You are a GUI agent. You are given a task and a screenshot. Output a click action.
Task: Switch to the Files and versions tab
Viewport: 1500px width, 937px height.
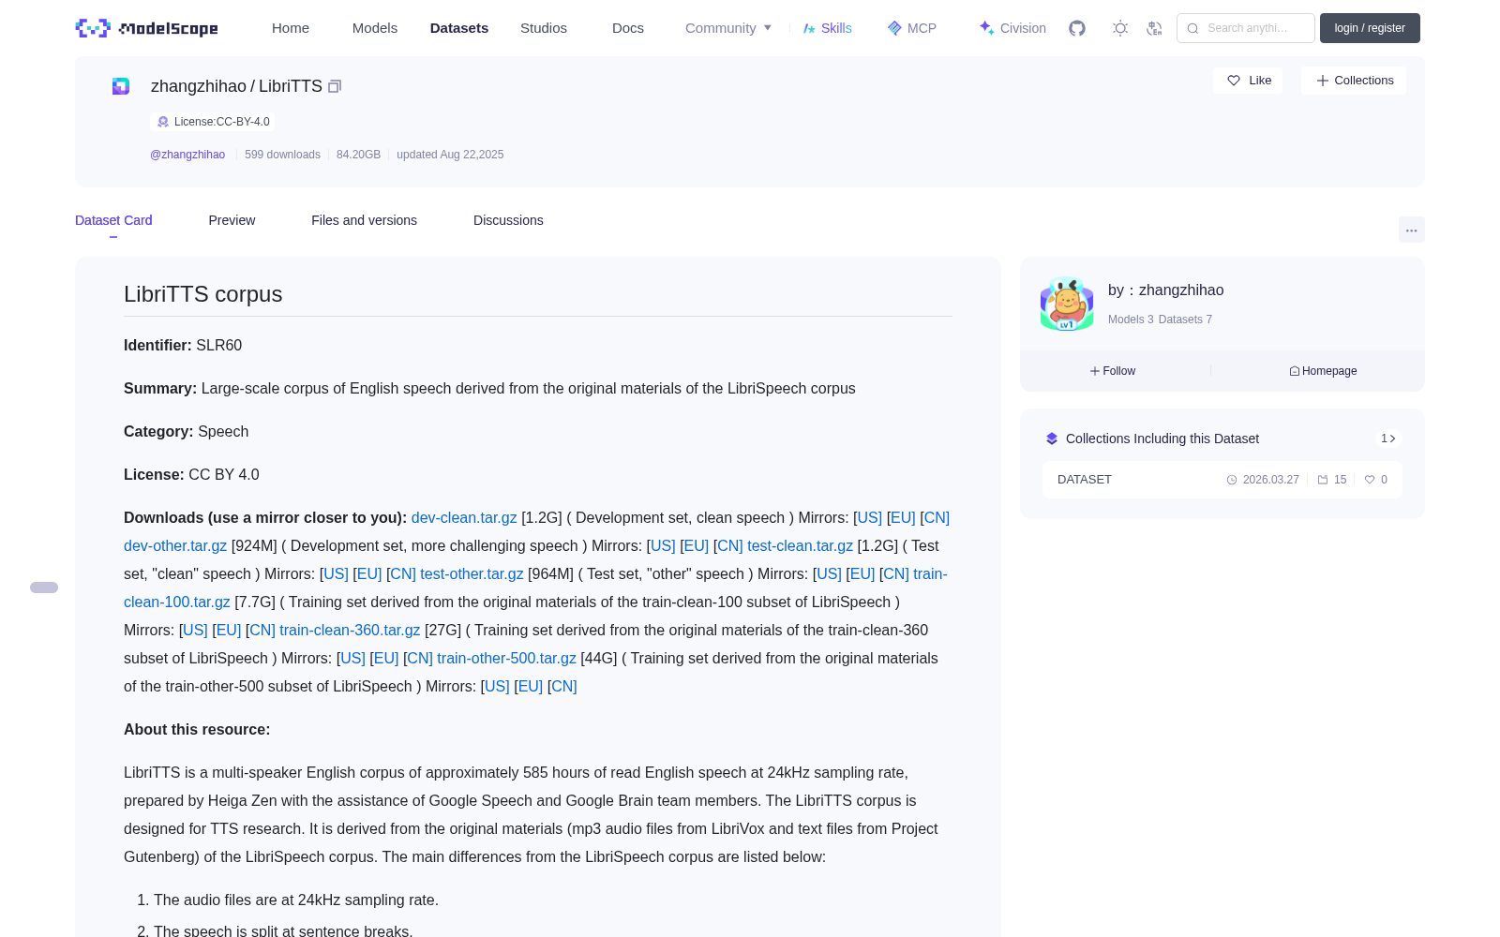point(364,220)
